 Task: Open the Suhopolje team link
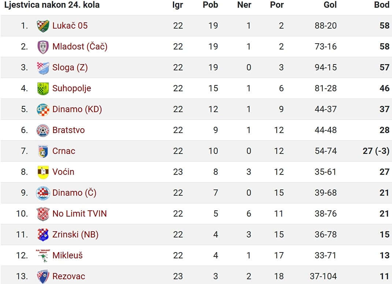[72, 89]
